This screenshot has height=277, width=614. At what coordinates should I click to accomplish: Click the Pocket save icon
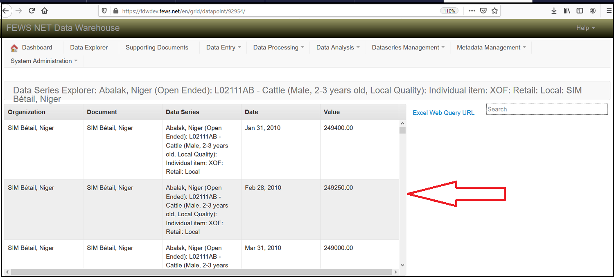pyautogui.click(x=483, y=11)
